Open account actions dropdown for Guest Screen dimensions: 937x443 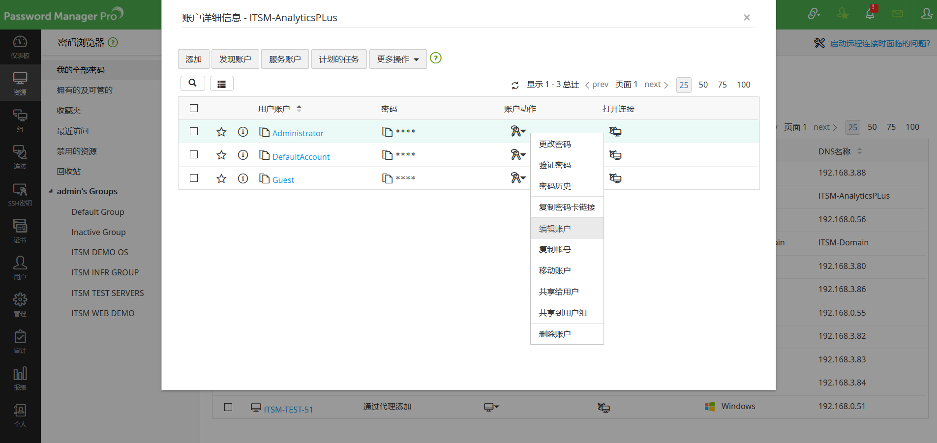click(x=518, y=178)
